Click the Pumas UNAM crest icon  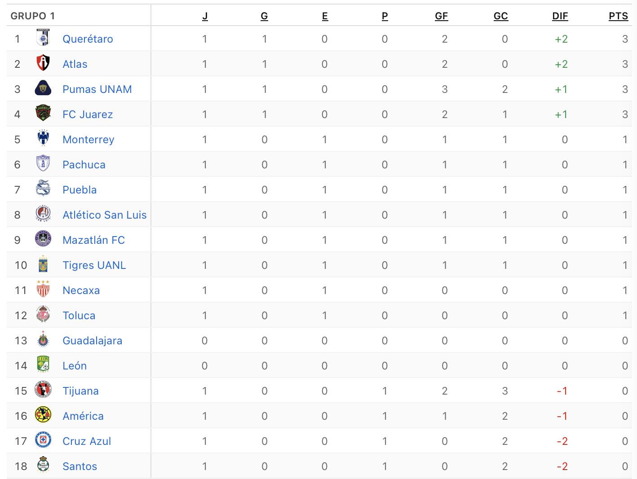coord(43,89)
